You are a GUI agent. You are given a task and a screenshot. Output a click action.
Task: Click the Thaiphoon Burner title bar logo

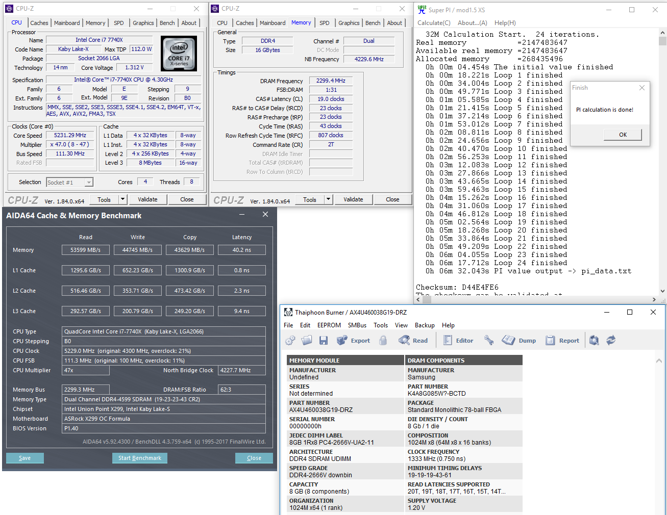tap(288, 312)
